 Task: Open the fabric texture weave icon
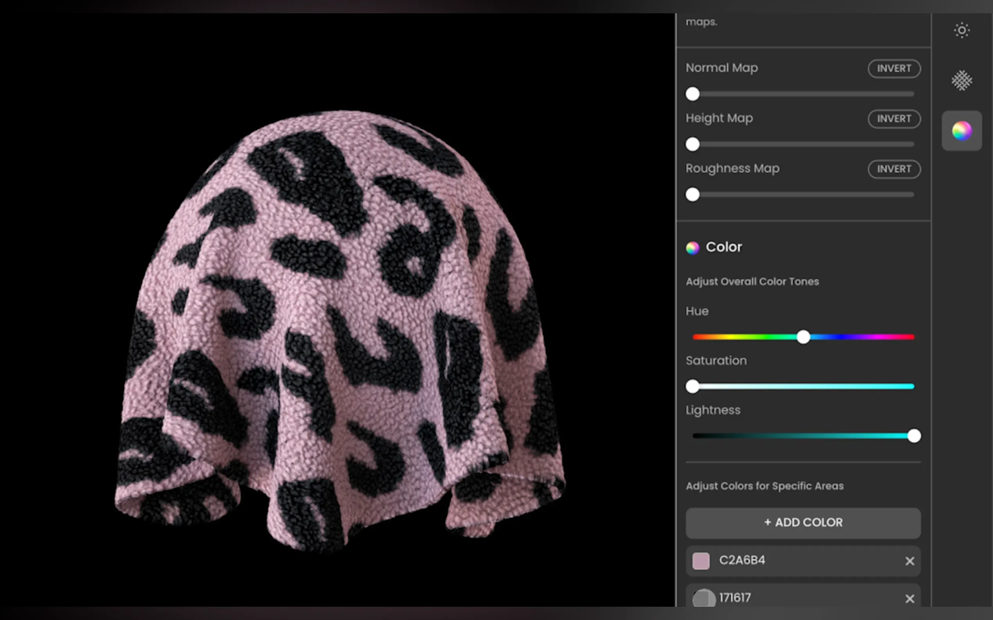[961, 80]
